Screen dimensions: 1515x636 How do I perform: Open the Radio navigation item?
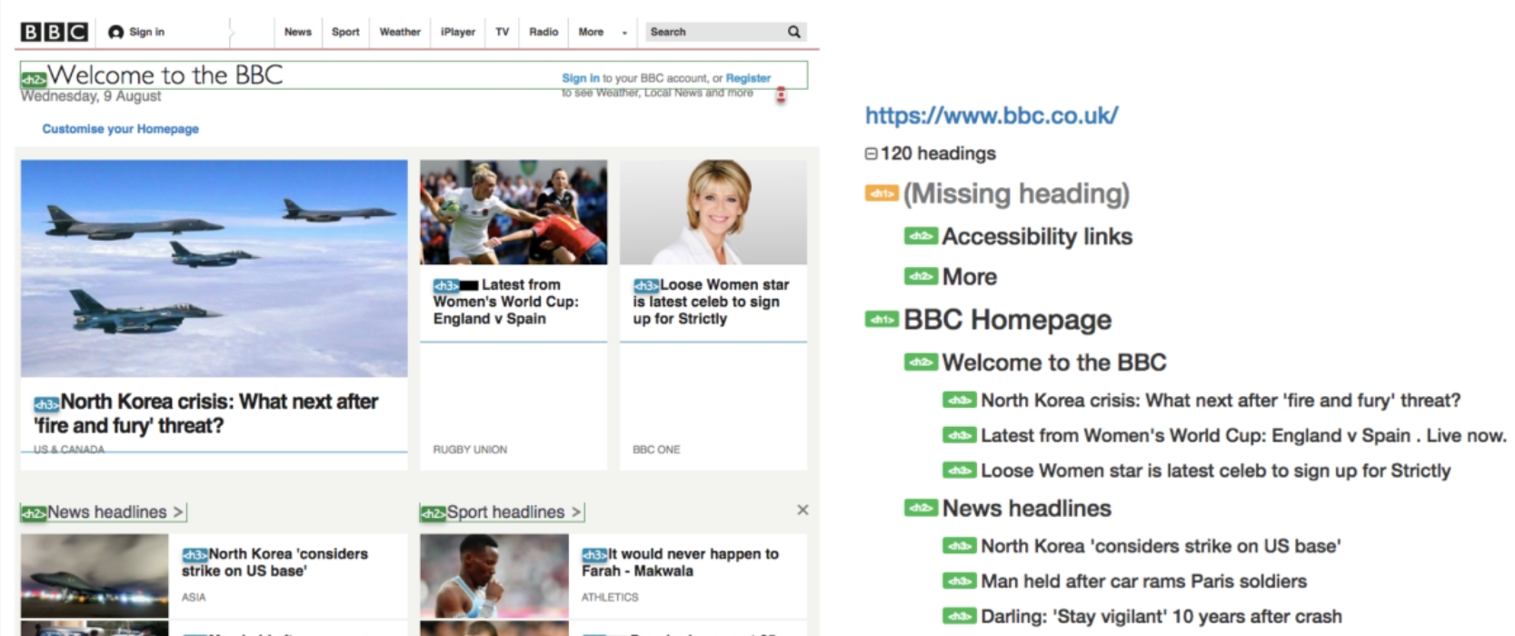(x=543, y=32)
